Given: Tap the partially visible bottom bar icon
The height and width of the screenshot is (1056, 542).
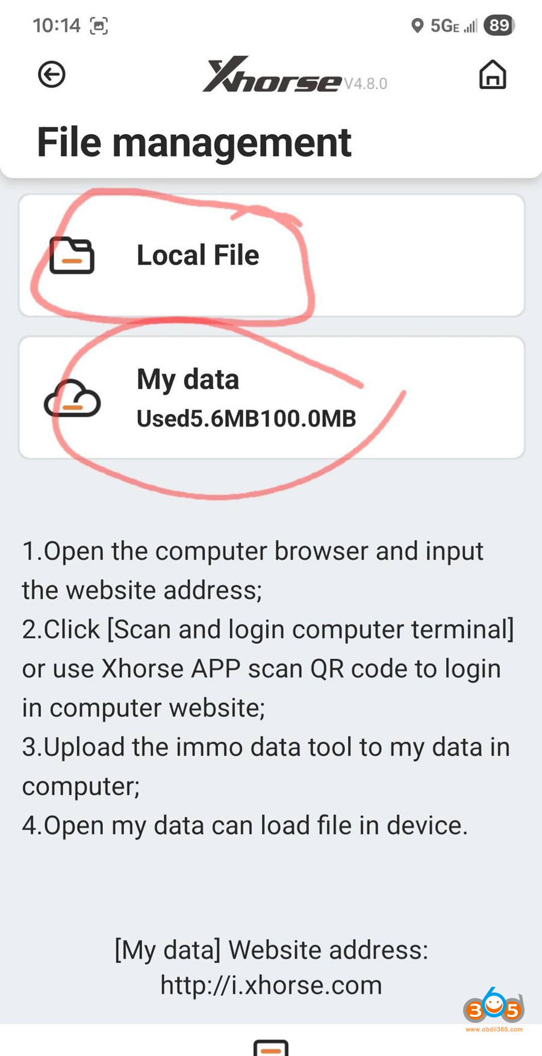Looking at the screenshot, I should 271,1047.
